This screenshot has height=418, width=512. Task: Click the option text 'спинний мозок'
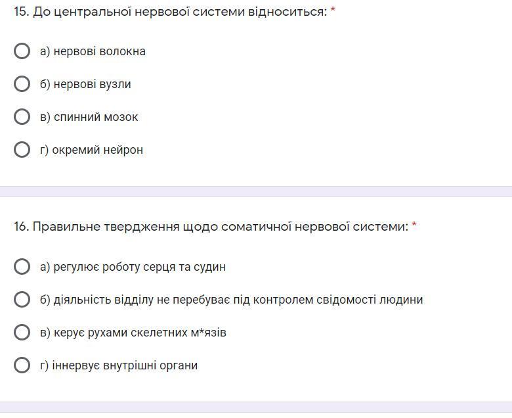click(96, 117)
